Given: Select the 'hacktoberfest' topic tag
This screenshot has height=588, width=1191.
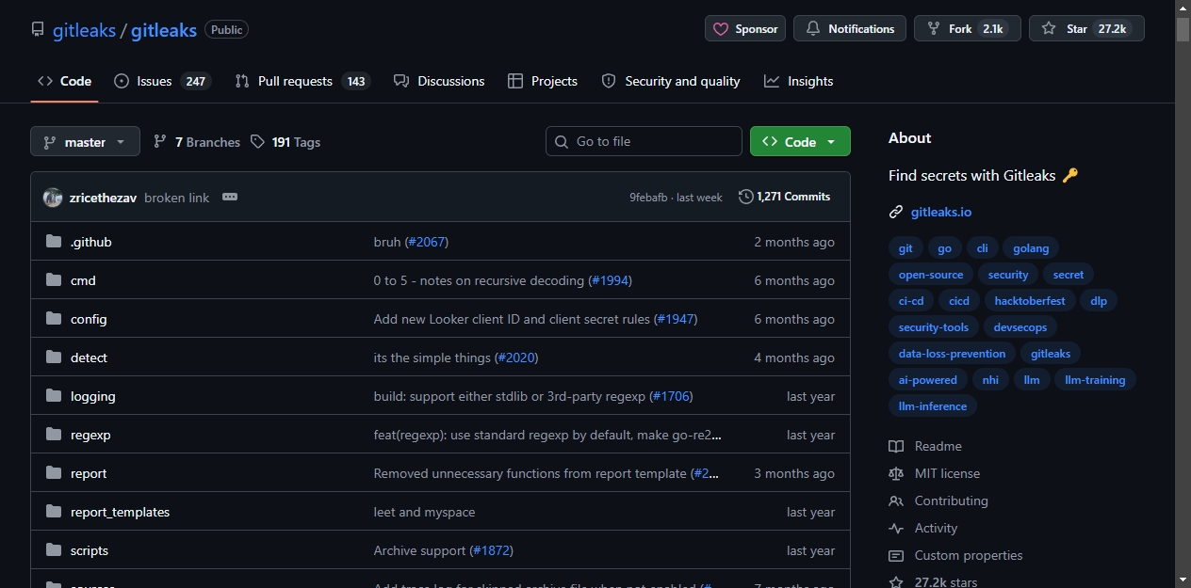Looking at the screenshot, I should [x=1030, y=301].
